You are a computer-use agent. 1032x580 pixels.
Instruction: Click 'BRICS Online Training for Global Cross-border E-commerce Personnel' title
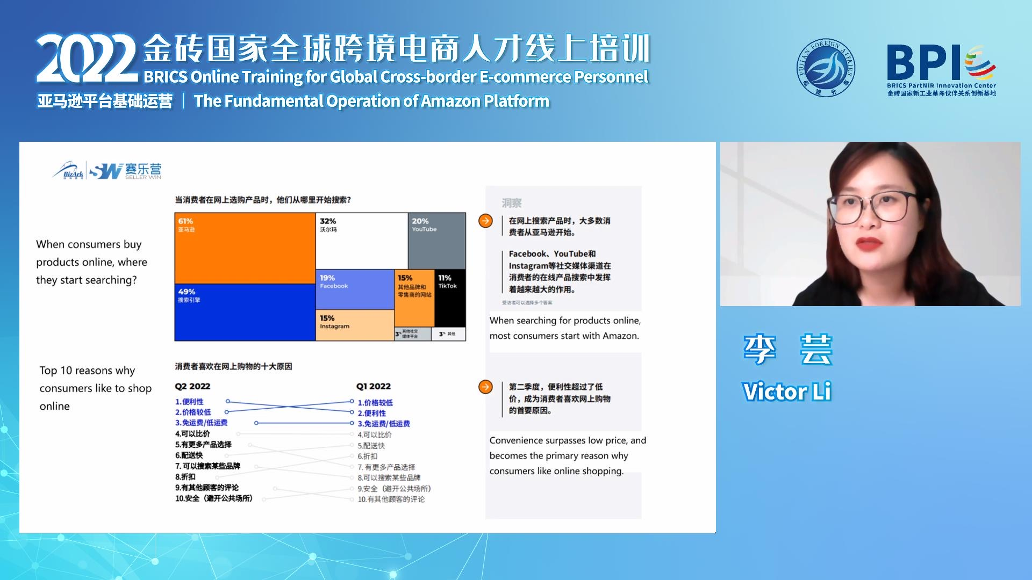396,77
